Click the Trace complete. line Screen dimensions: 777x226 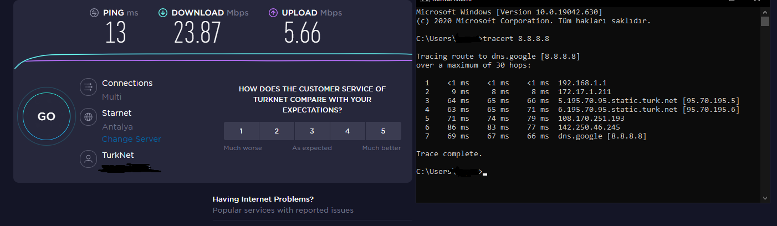pos(449,153)
